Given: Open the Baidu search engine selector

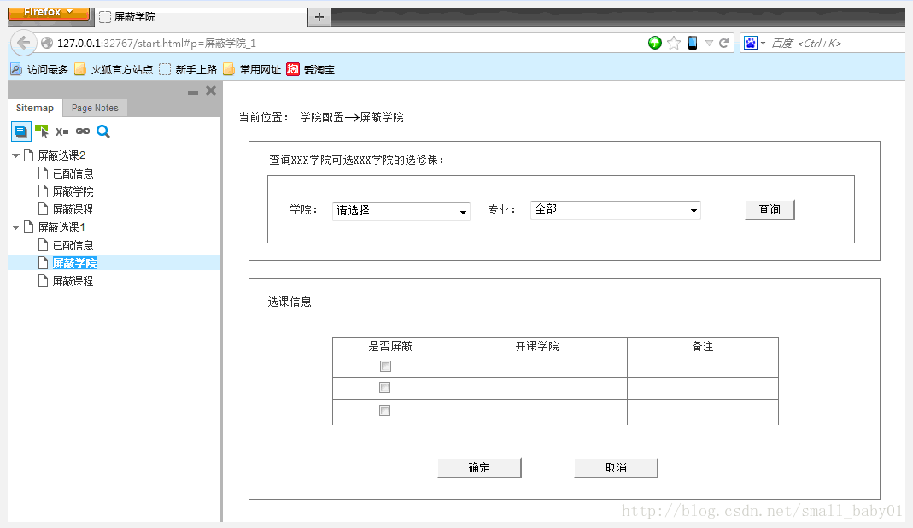Looking at the screenshot, I should (755, 43).
